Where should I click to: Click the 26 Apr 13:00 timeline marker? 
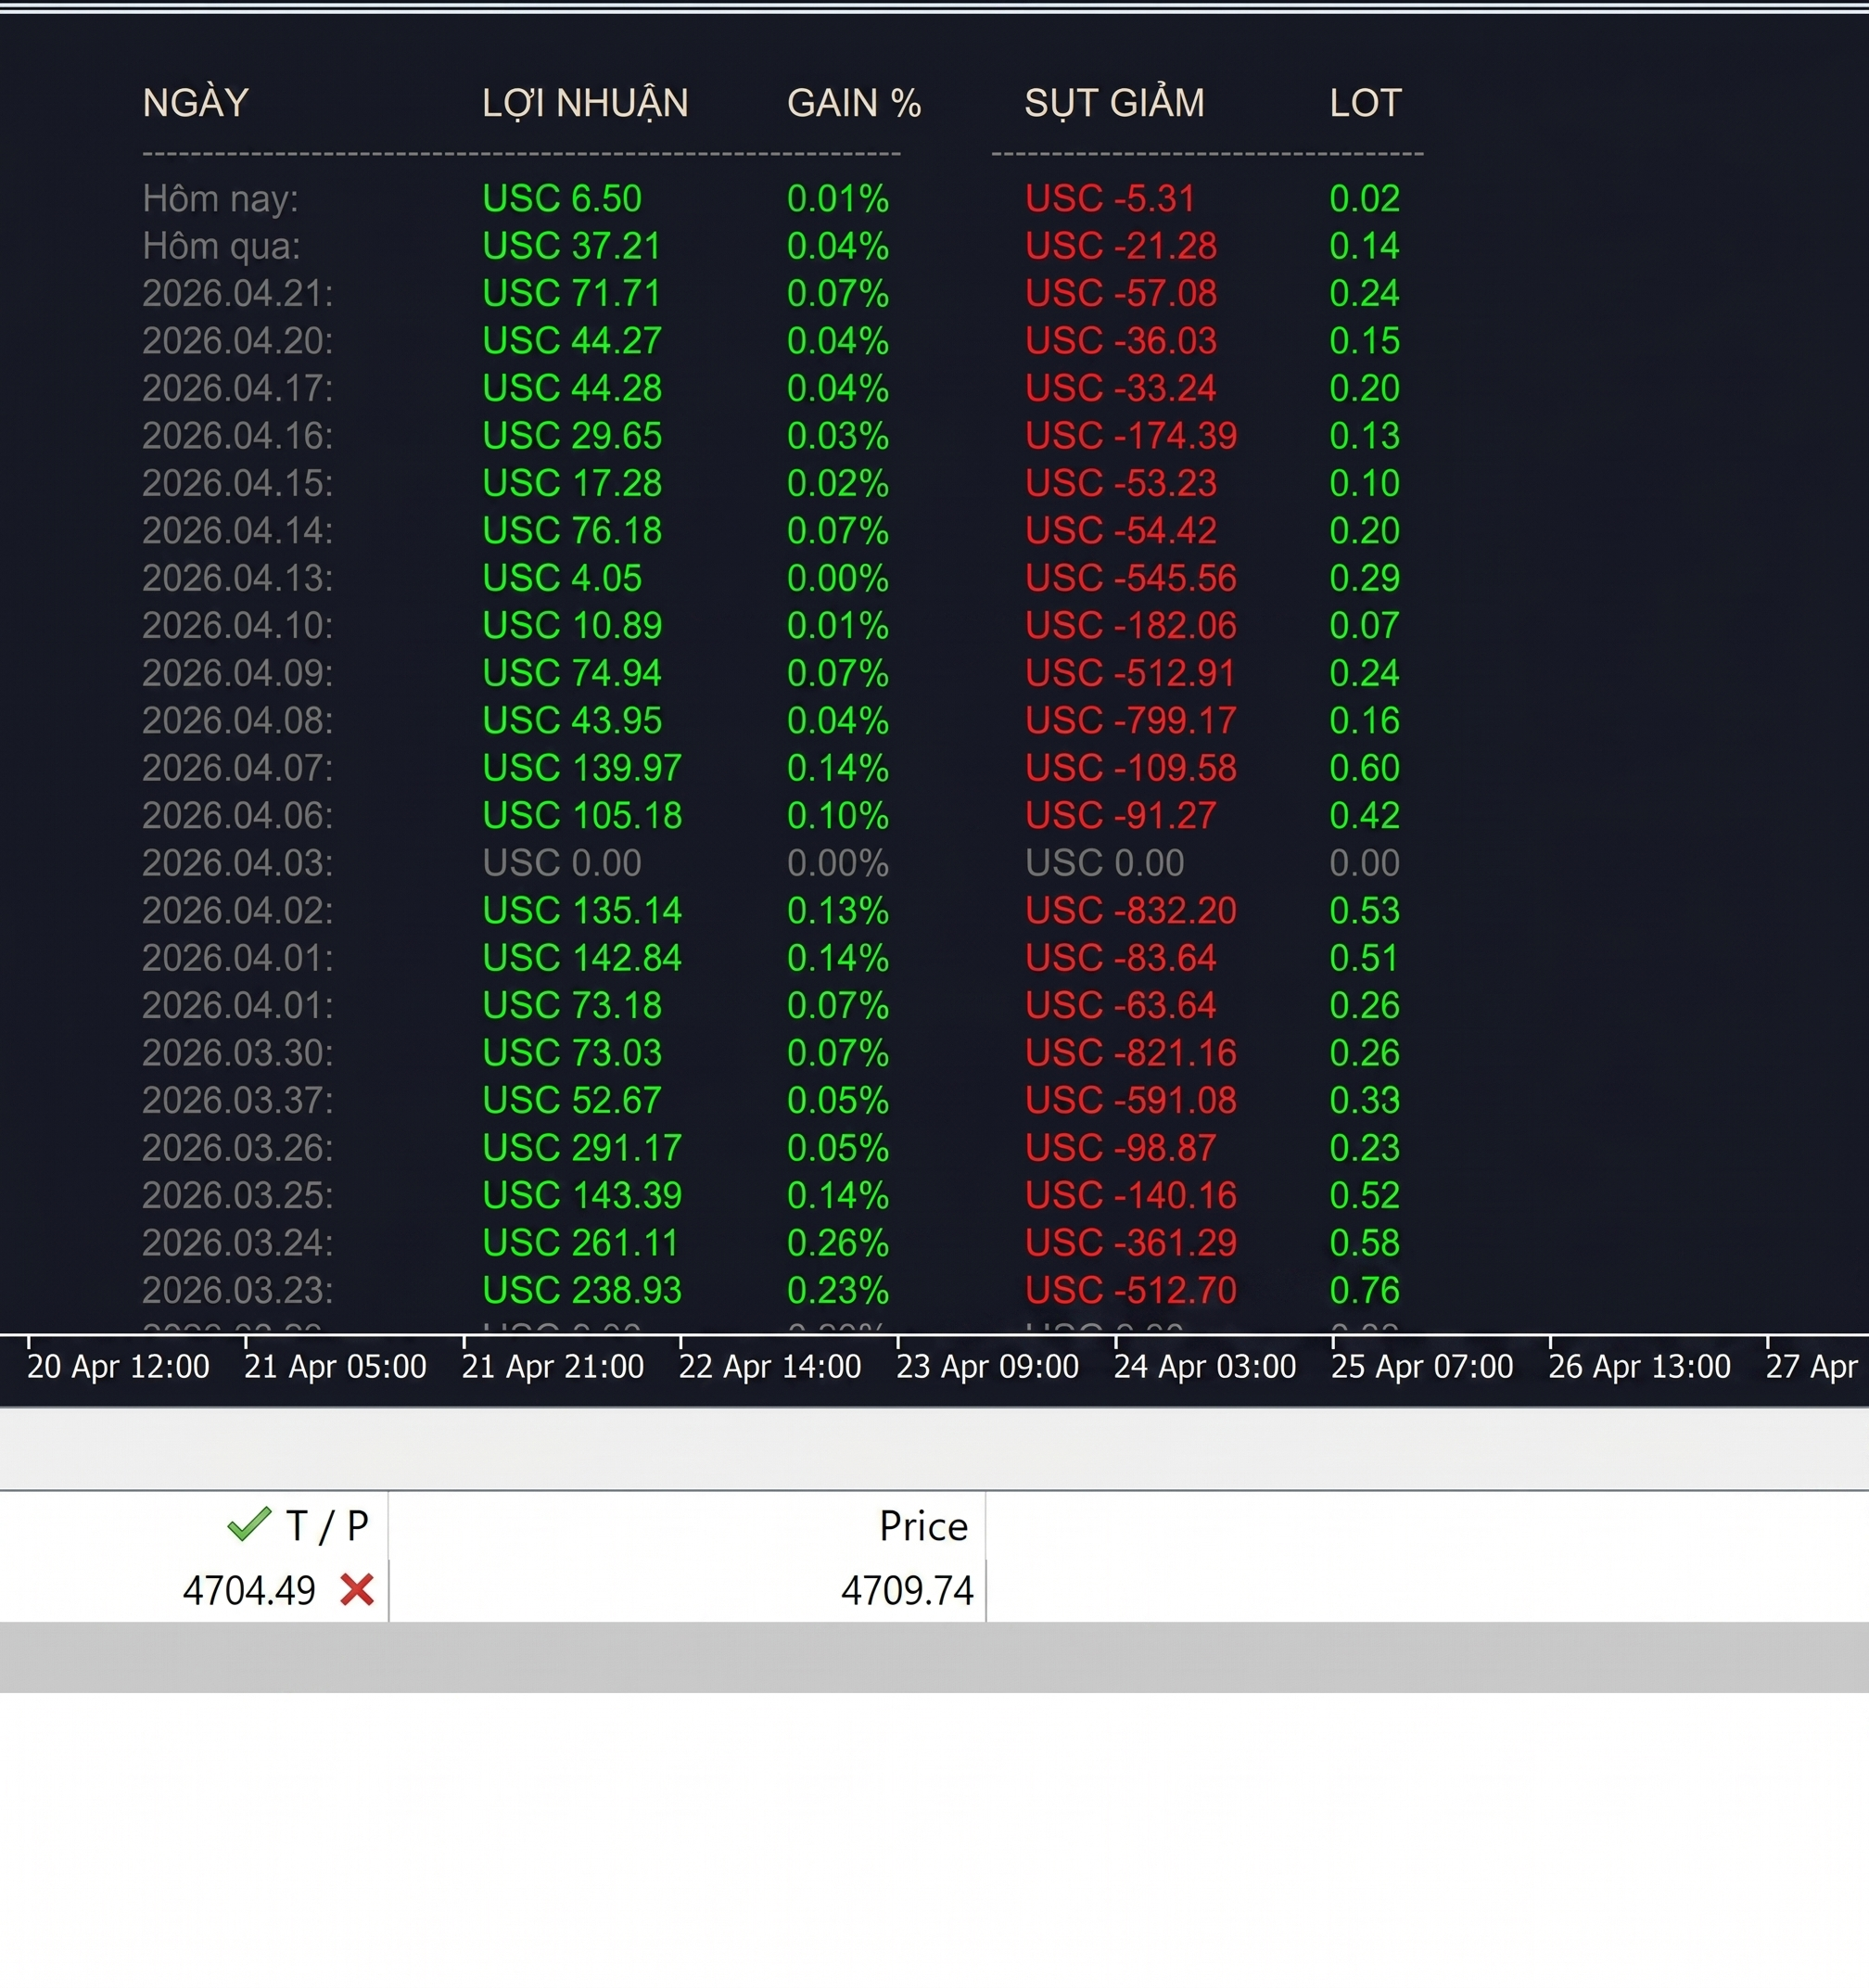(x=1639, y=1366)
